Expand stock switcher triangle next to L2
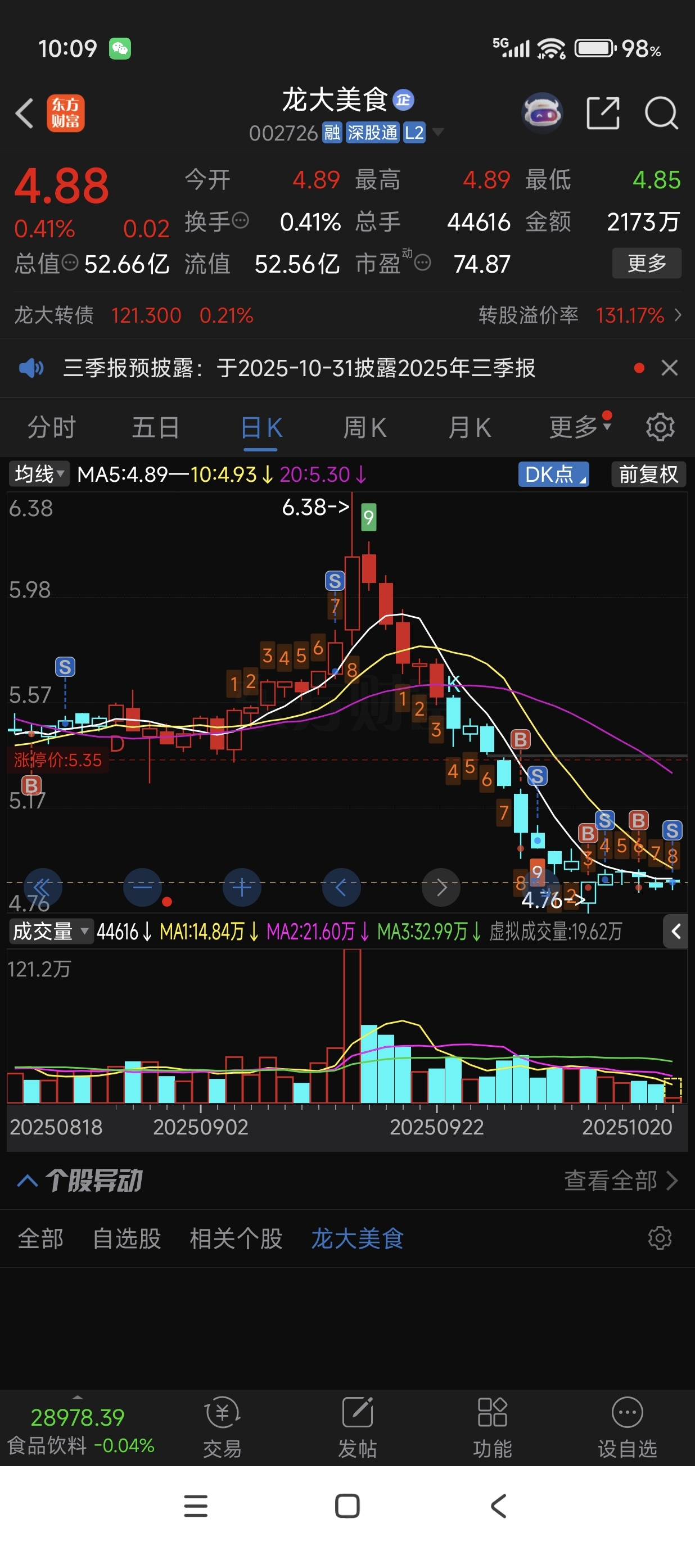Screen dimensions: 695x1546 coord(438,132)
